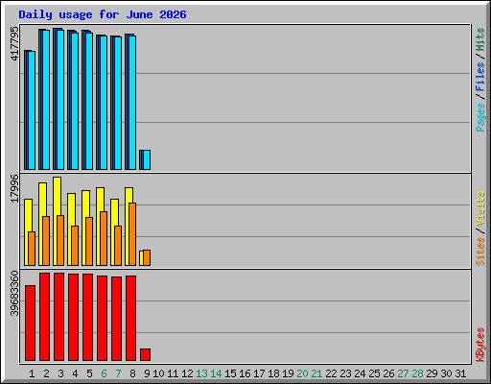Click the day 1 orange sites bar

[32, 249]
